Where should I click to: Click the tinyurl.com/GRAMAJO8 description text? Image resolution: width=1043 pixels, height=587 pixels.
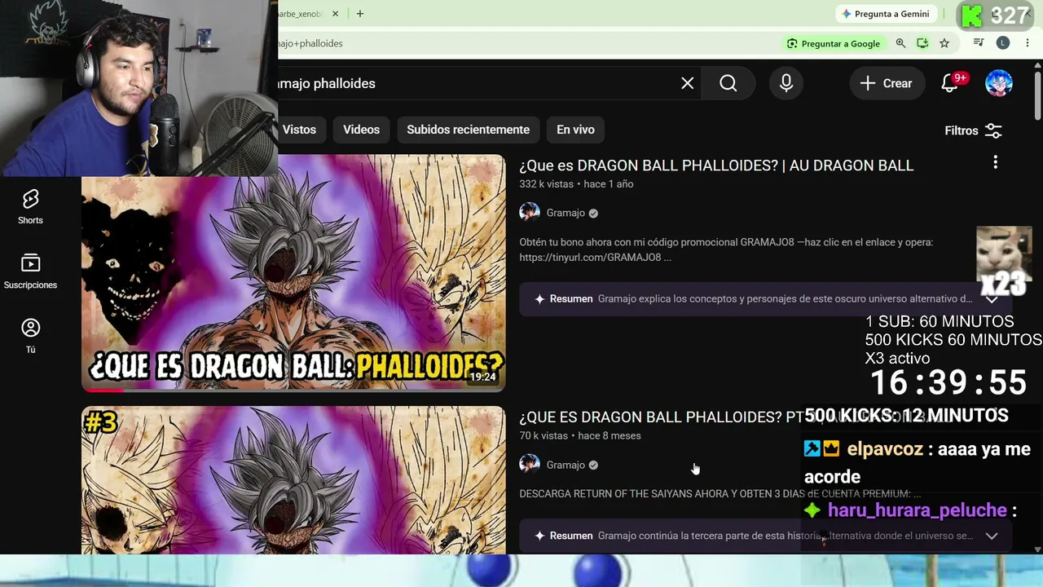click(595, 258)
